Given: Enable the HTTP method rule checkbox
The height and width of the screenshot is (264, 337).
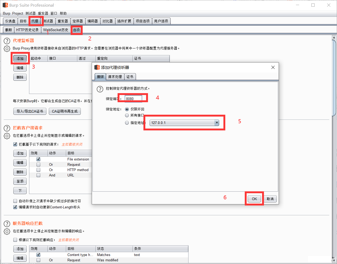Looking at the screenshot, I should 38,170.
